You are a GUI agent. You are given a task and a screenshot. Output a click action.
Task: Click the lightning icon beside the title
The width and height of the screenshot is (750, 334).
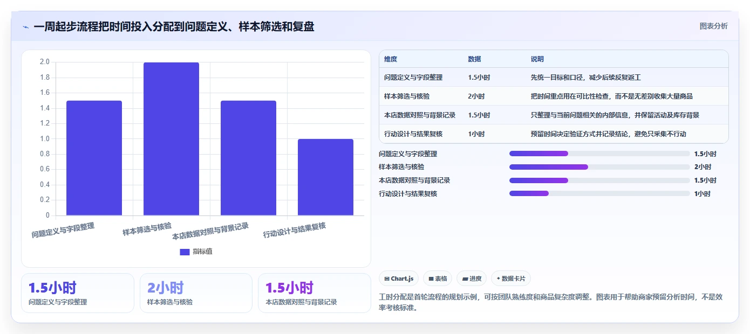pyautogui.click(x=26, y=27)
